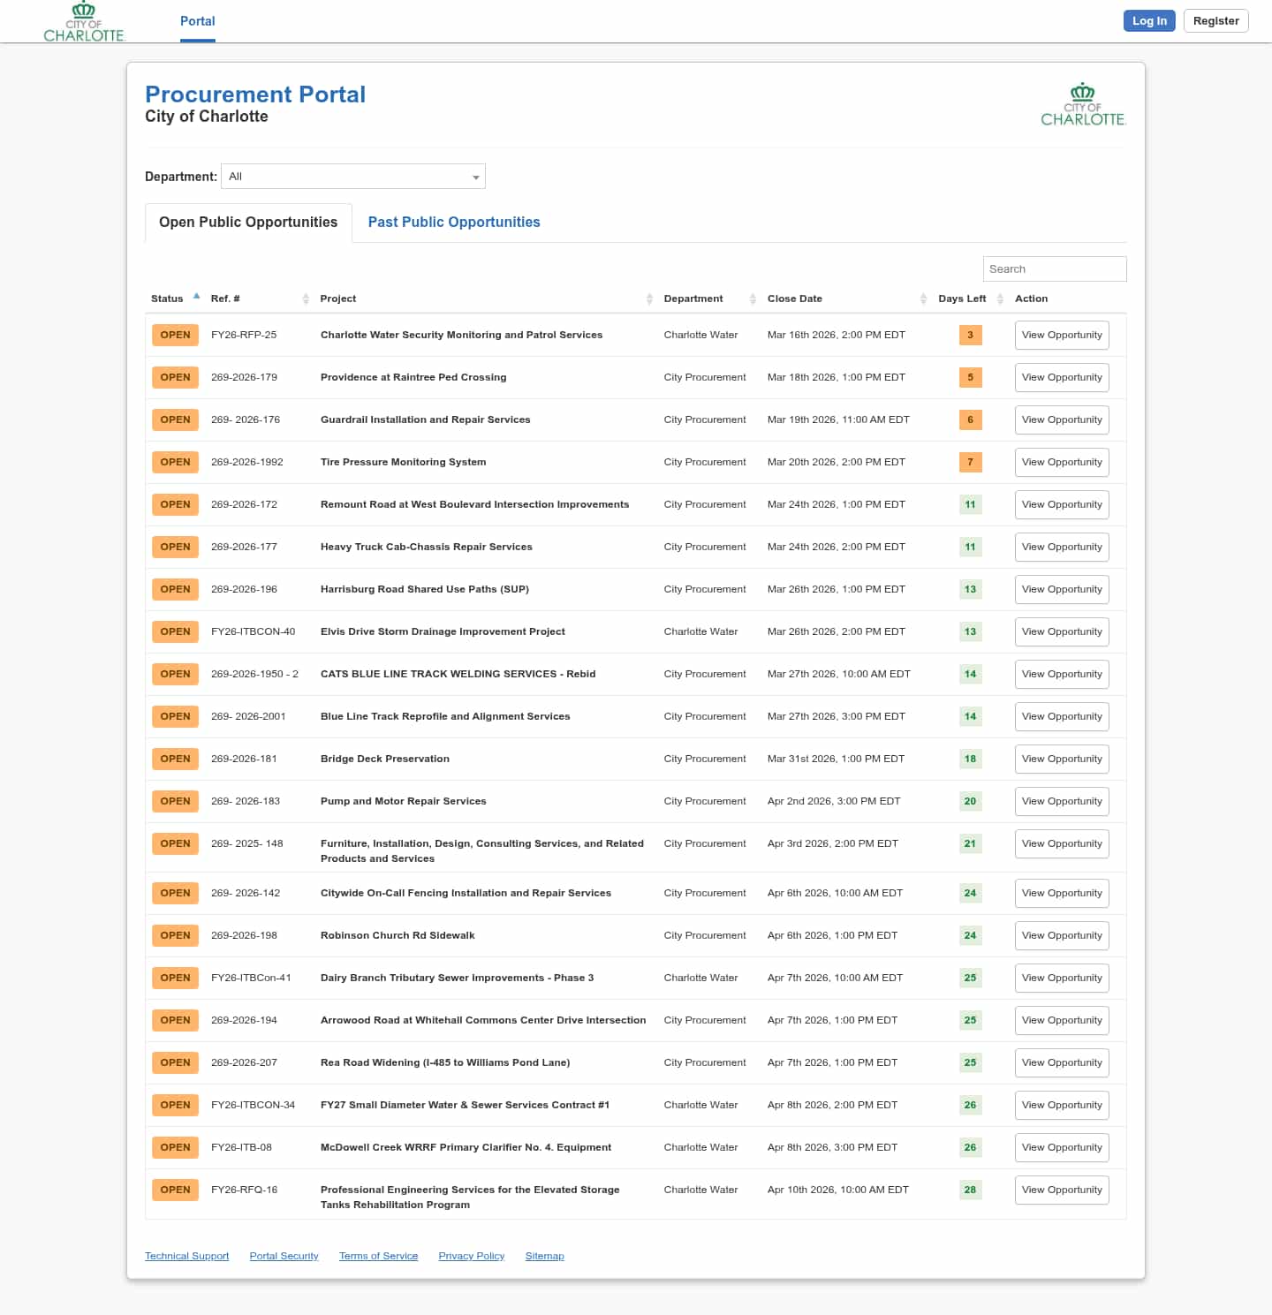Viewport: 1272px width, 1315px height.
Task: Sort by Department column sort arrows
Action: coord(753,299)
